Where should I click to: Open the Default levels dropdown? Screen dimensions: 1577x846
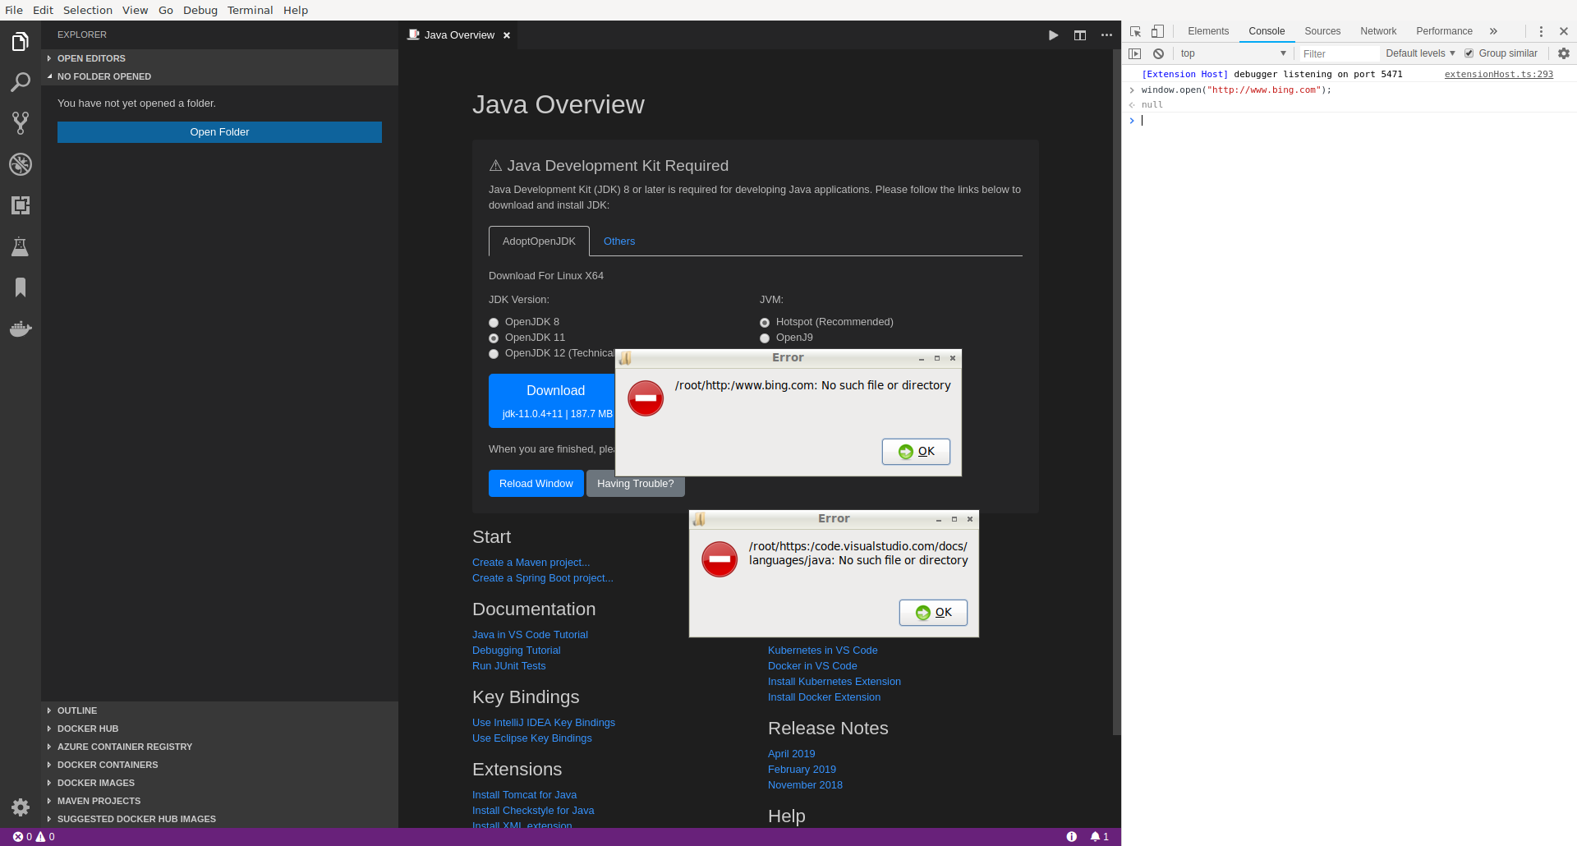pos(1420,53)
